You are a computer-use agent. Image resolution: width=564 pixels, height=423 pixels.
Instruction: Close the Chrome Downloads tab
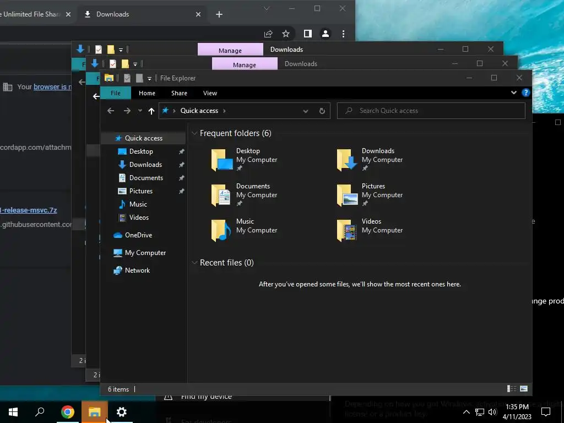[x=198, y=14]
